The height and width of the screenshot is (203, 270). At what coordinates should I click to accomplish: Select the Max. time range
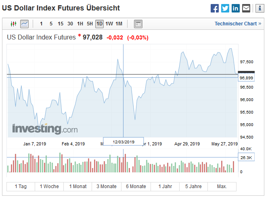point(222,186)
